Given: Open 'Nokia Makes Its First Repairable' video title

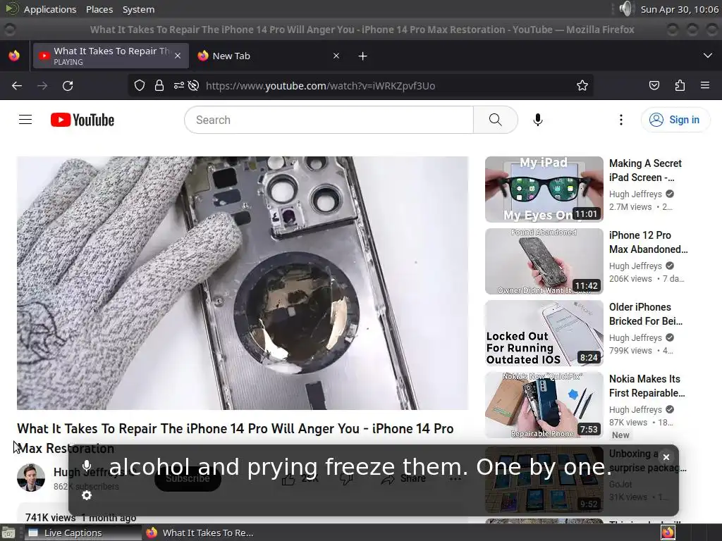Looking at the screenshot, I should 647,386.
